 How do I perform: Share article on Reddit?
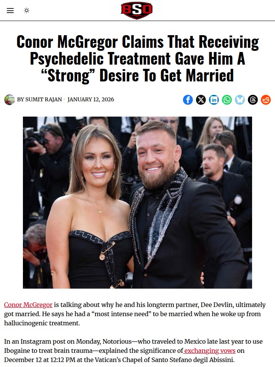click(266, 100)
